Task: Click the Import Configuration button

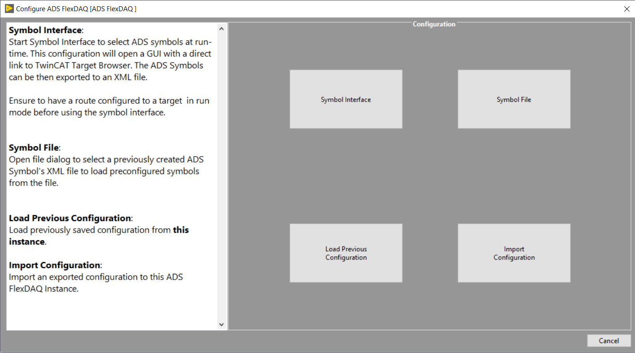Action: click(x=514, y=253)
